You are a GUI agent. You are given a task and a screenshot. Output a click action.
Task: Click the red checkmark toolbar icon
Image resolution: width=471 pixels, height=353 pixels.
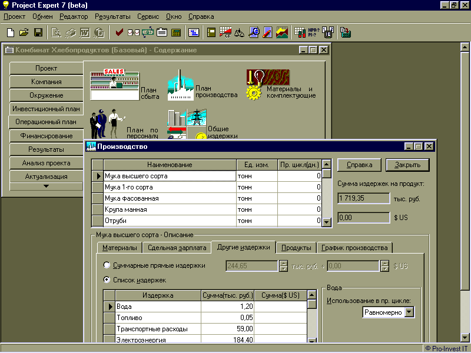120,32
